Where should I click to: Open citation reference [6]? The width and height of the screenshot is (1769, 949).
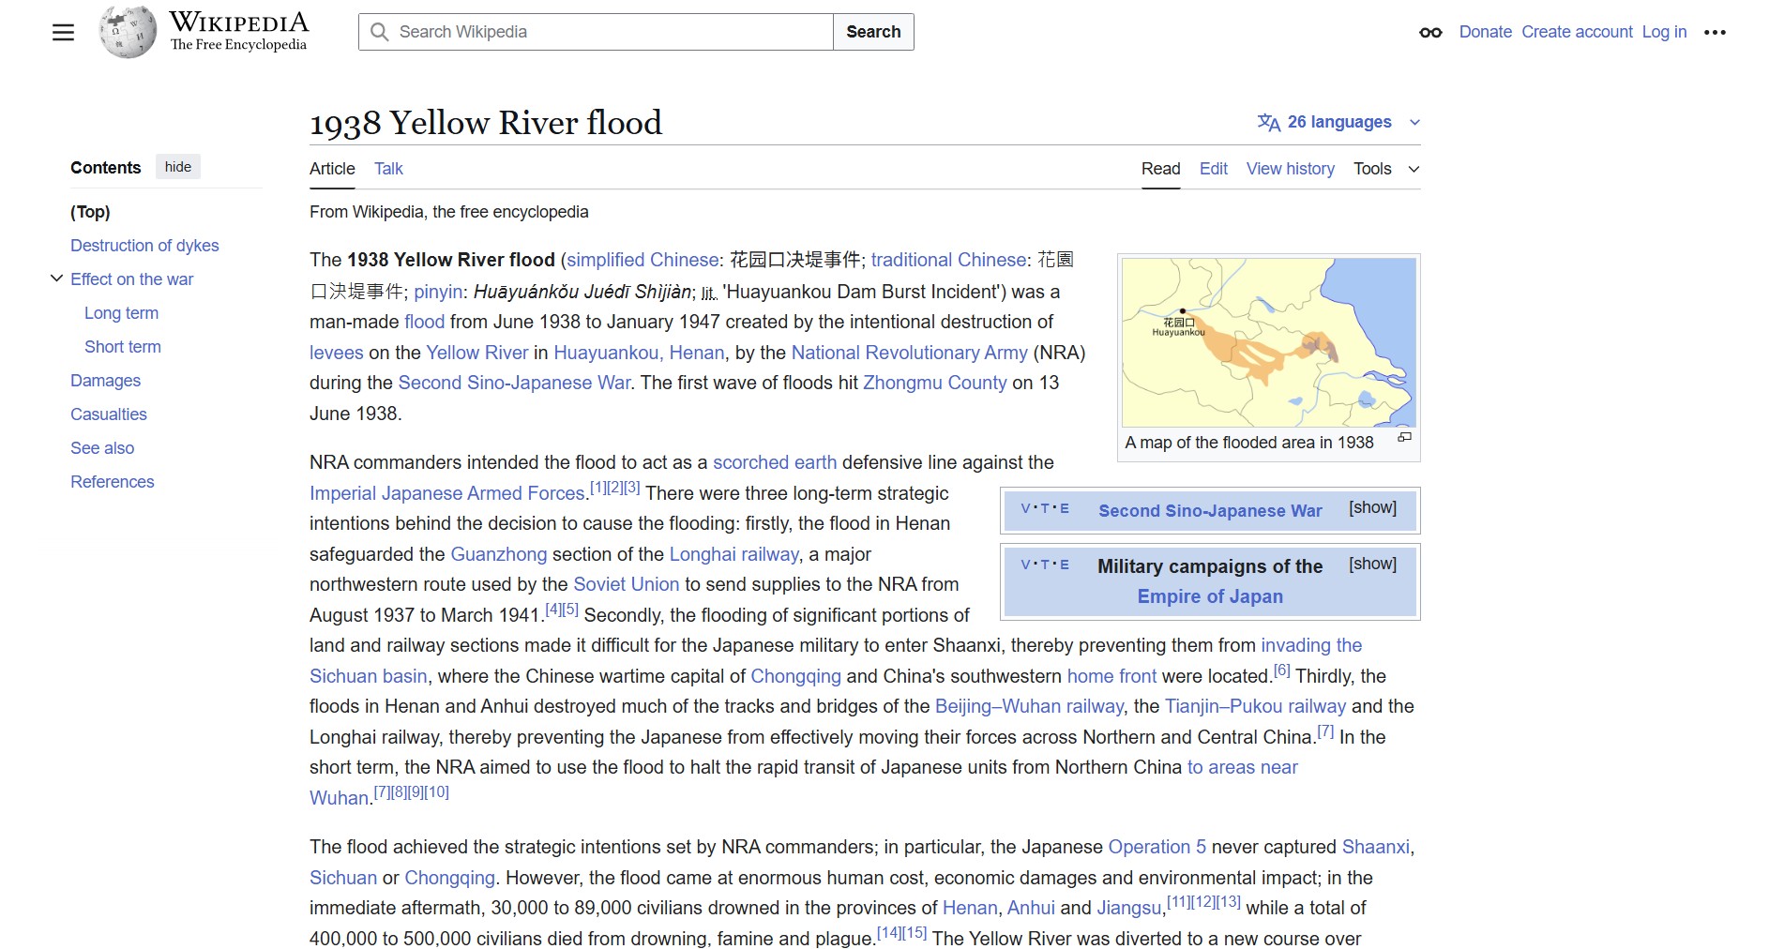1282,670
